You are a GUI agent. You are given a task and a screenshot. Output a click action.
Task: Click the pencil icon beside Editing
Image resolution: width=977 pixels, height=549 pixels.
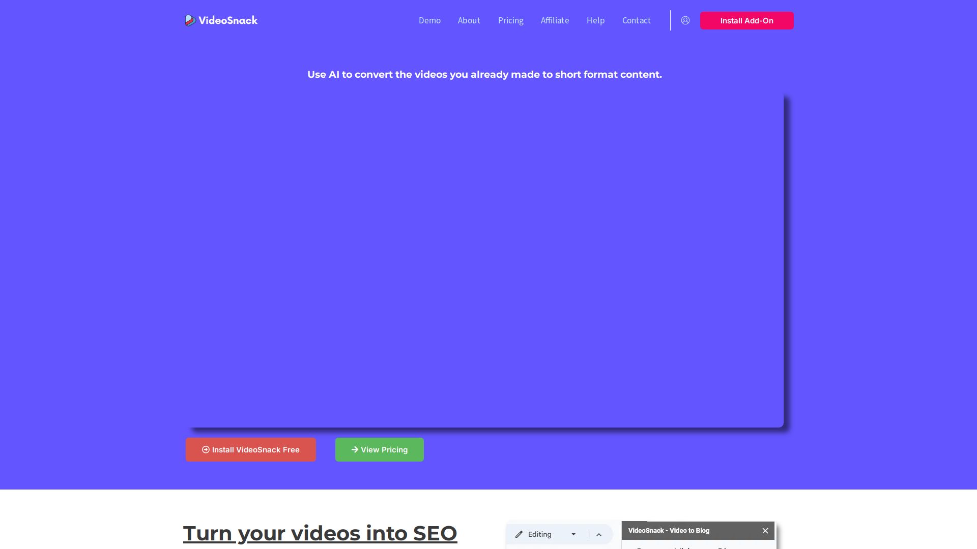pos(519,534)
